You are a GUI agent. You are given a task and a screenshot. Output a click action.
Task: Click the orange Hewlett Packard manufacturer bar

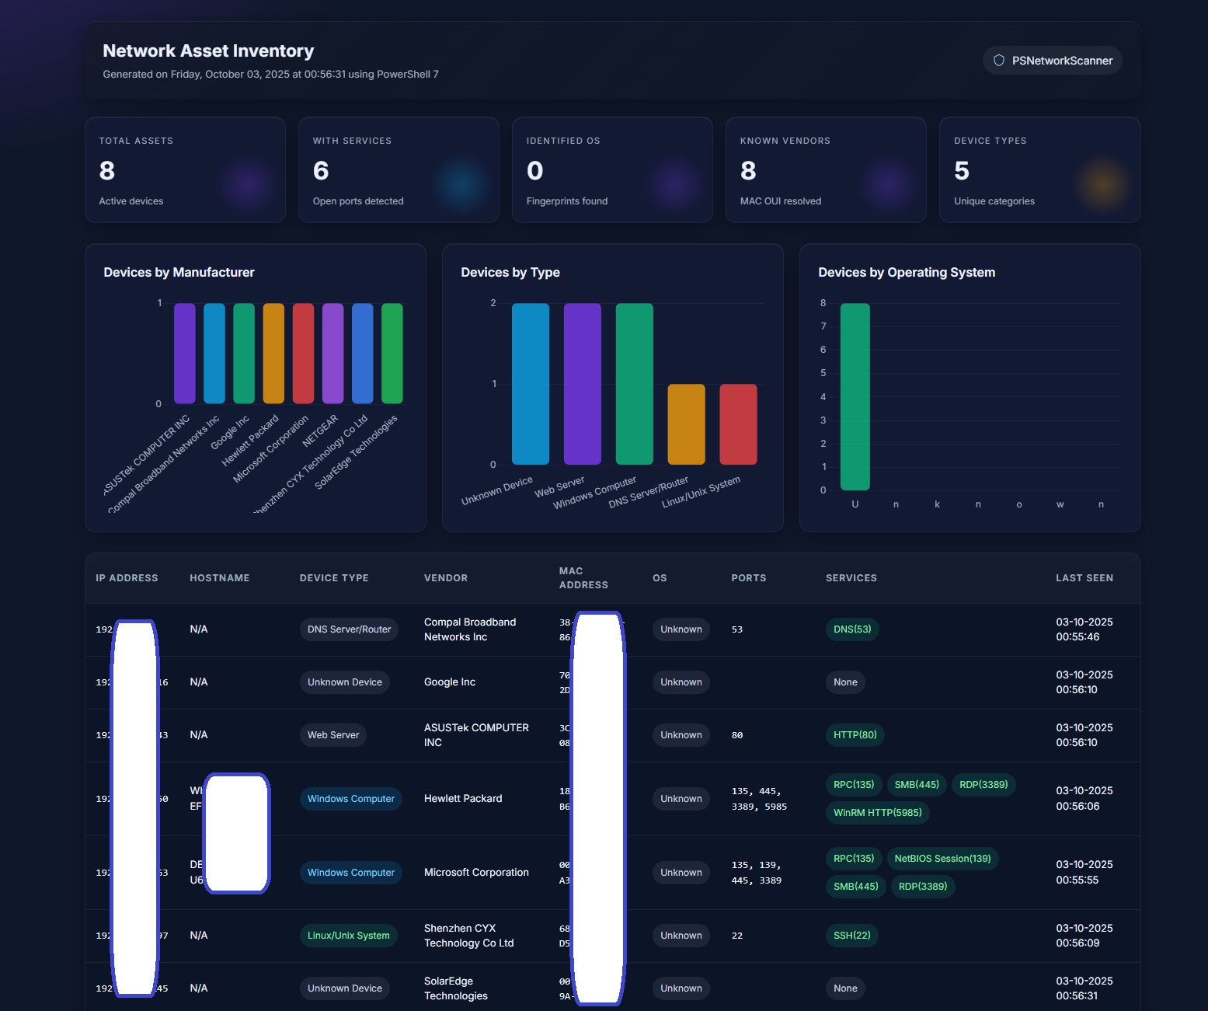(x=273, y=354)
